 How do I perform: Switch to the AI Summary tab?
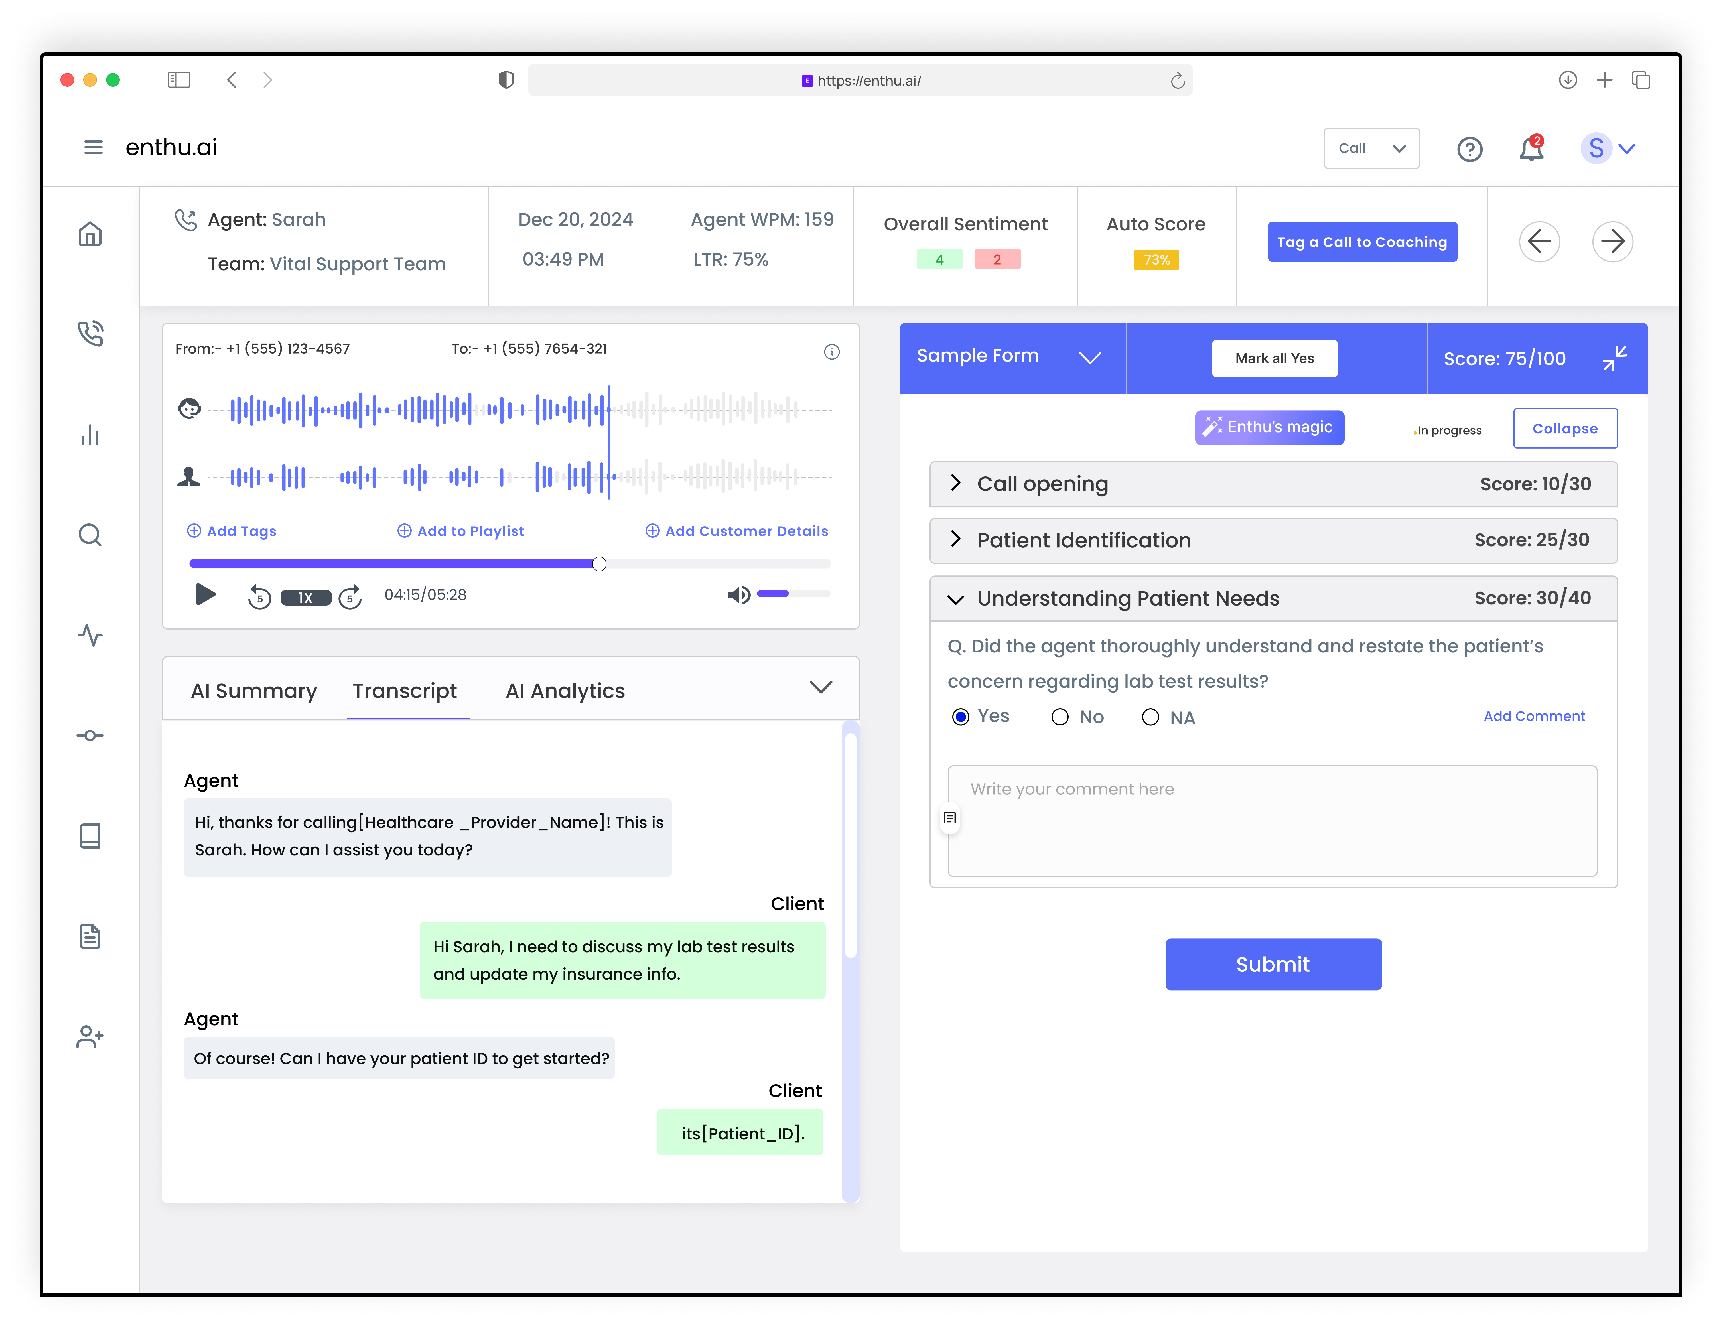[x=253, y=691]
